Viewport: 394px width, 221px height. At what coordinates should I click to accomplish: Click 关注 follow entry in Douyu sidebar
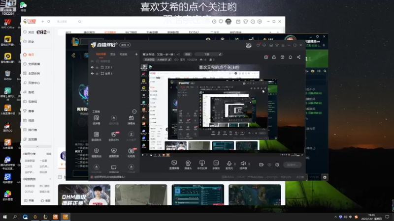pos(29,32)
